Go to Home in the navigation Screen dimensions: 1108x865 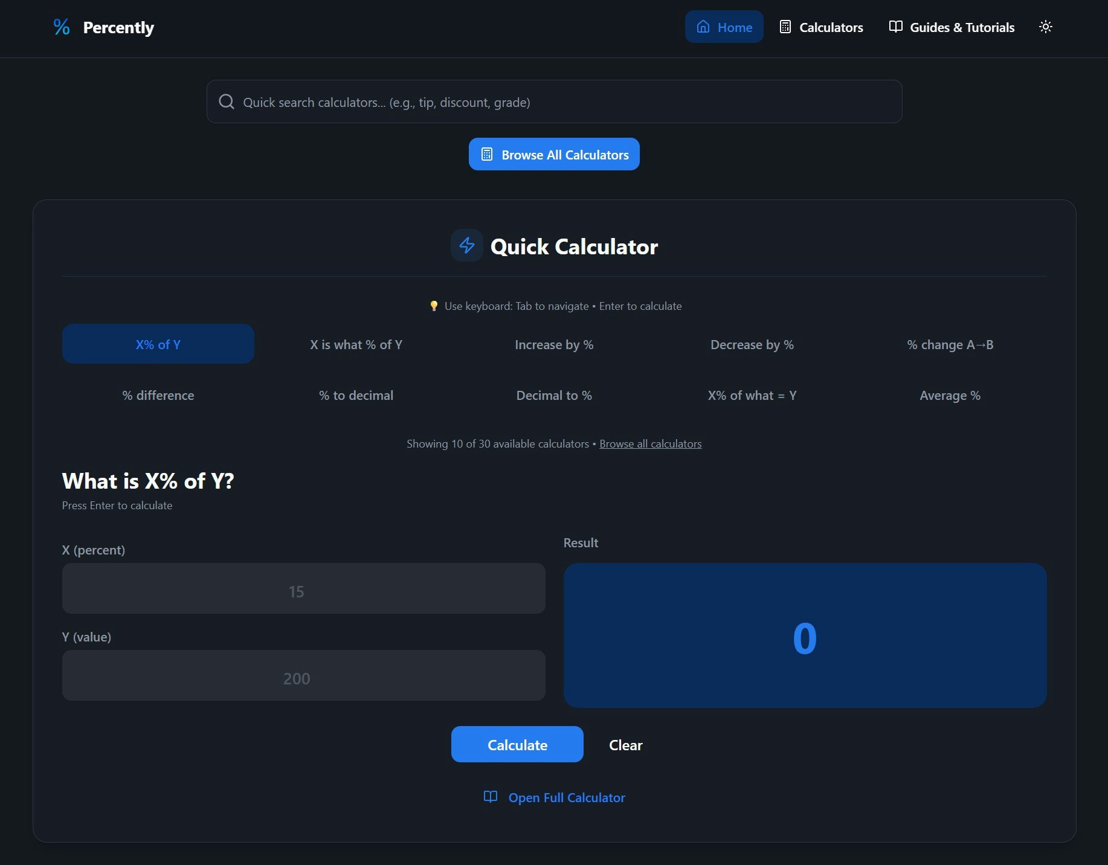[724, 27]
